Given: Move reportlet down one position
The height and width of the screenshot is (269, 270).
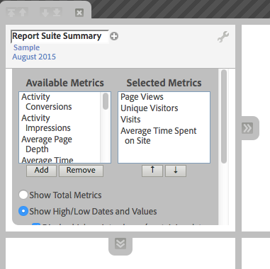Looking at the screenshot, I should pyautogui.click(x=45, y=13).
